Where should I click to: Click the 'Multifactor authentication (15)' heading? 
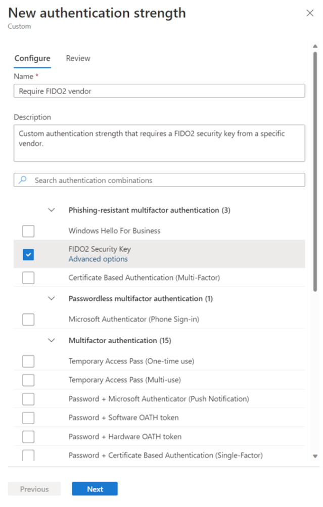(x=120, y=341)
